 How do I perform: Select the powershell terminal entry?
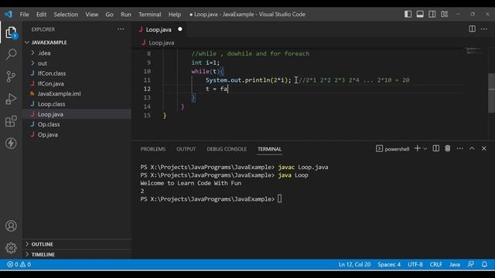click(x=392, y=149)
